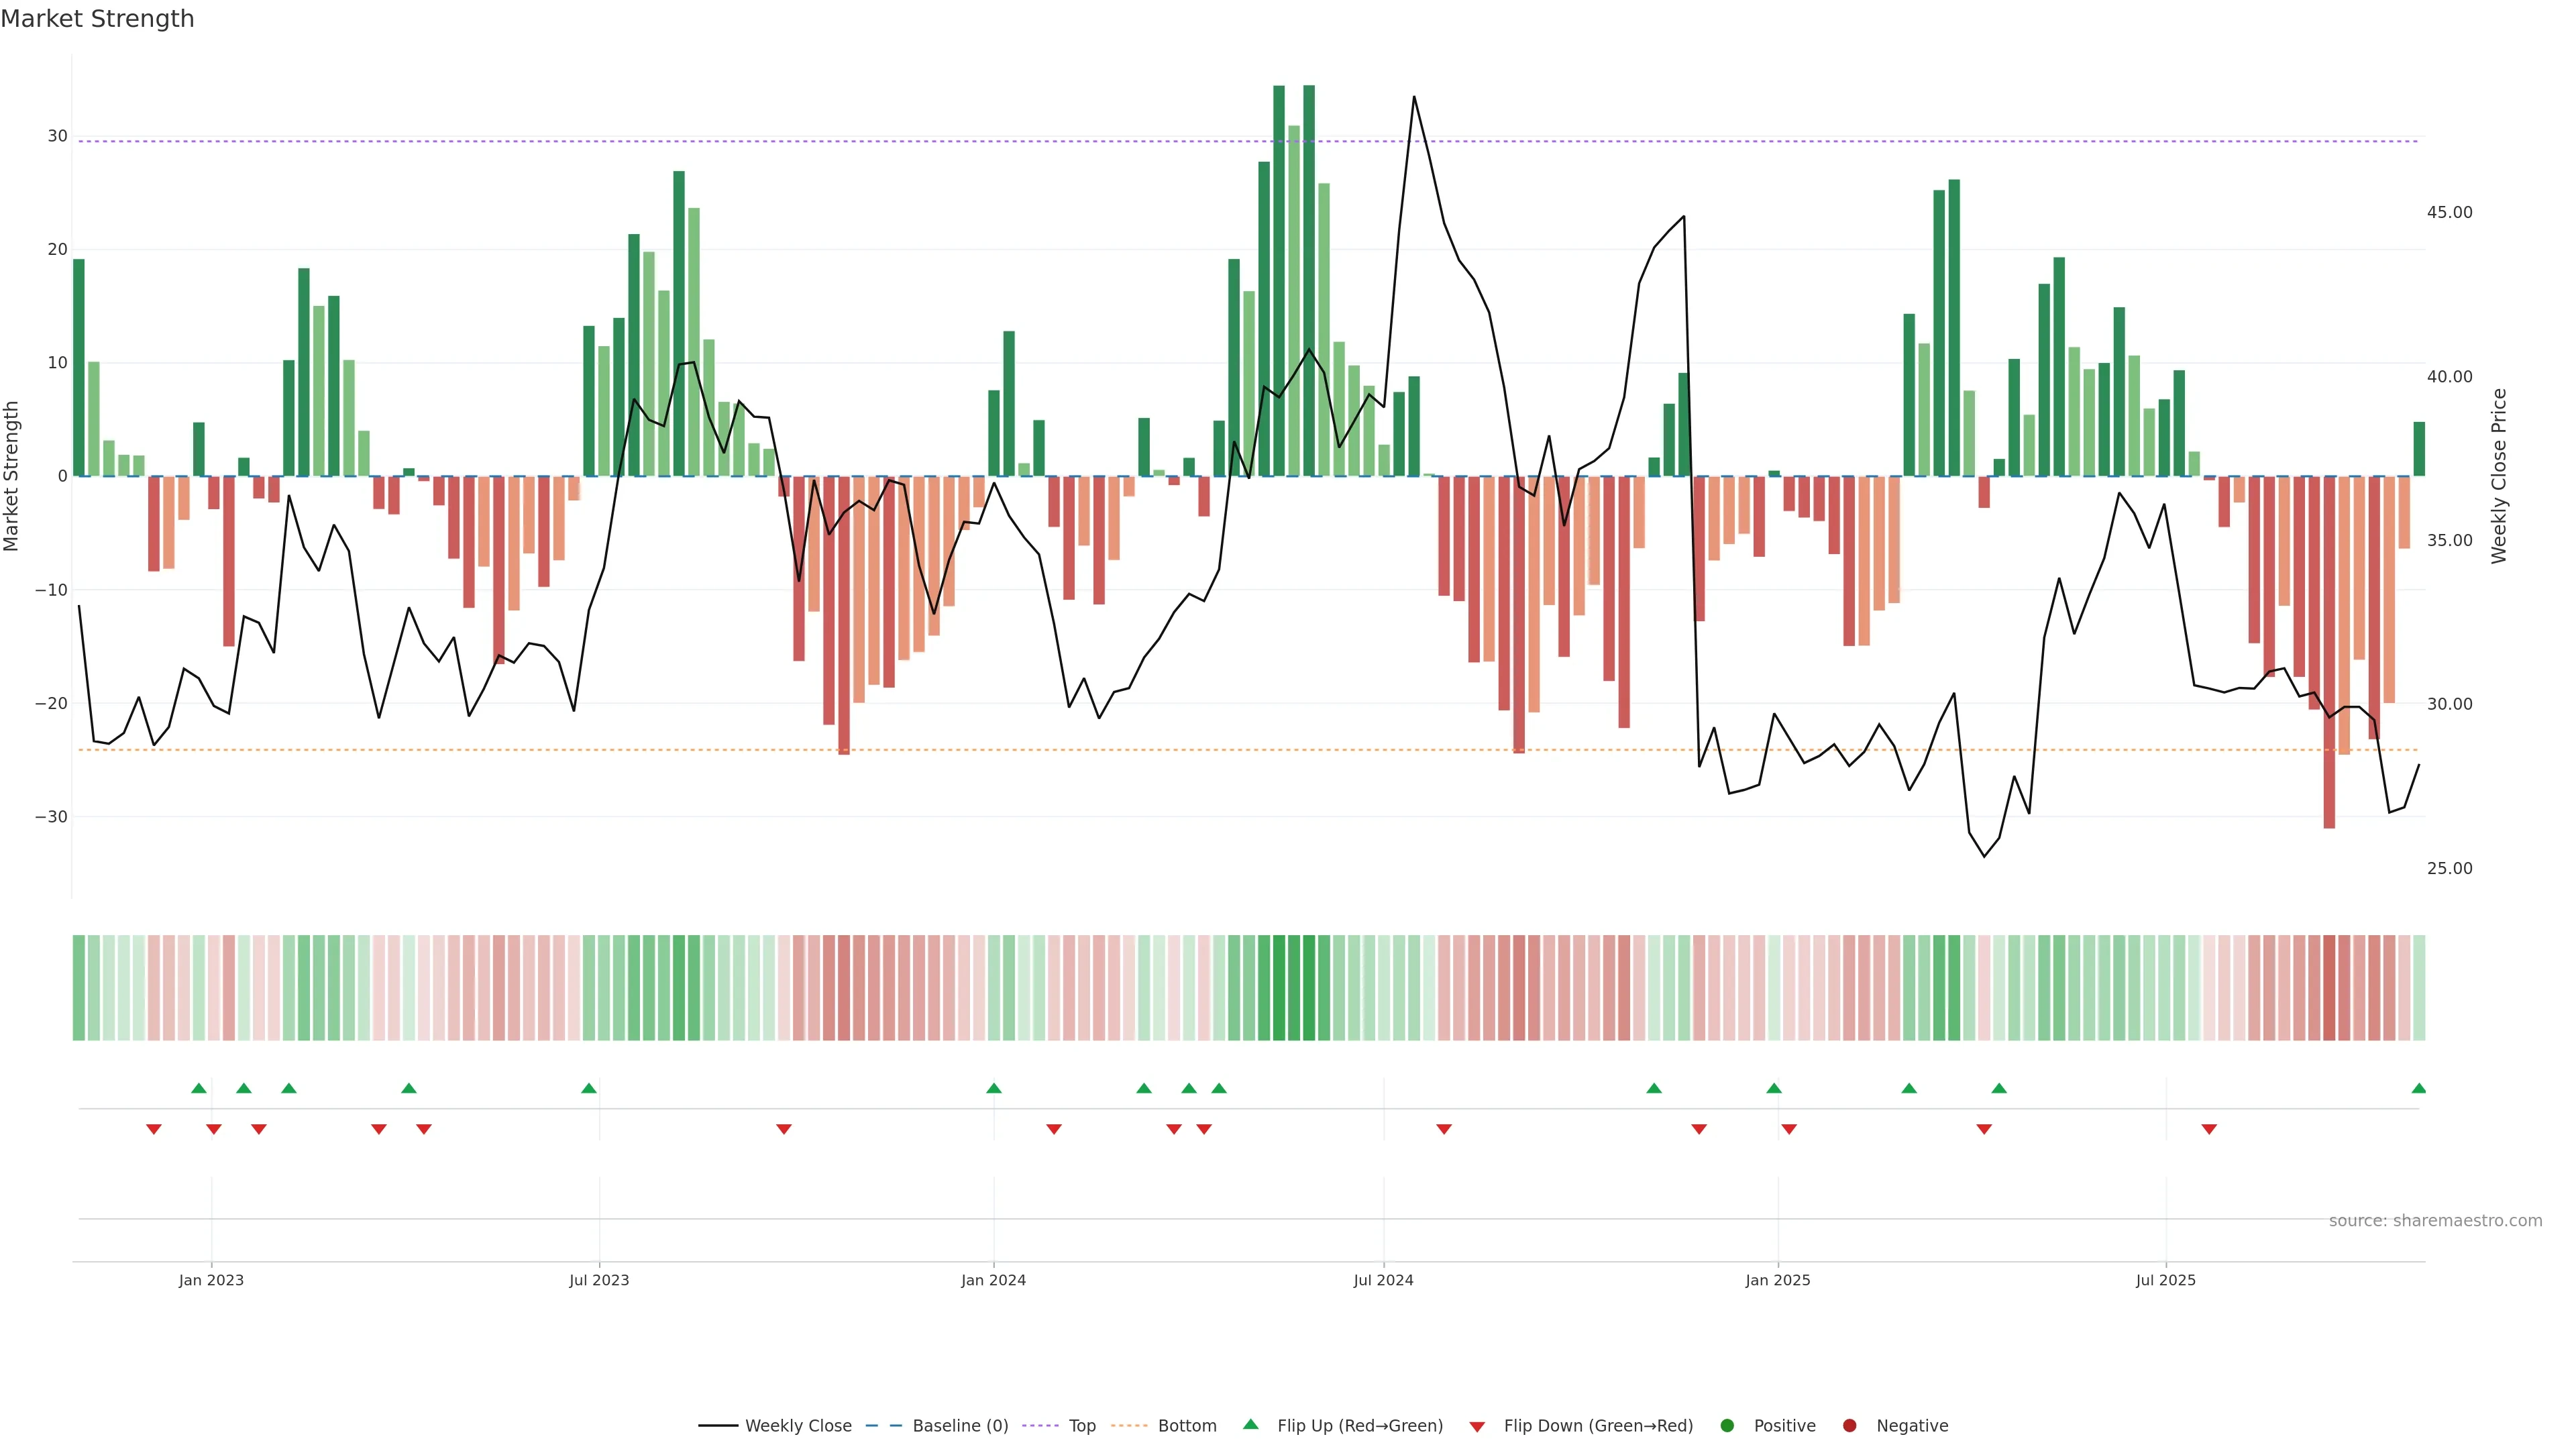Click the darkest green heatmap strip cell
This screenshot has width=2576, height=1449.
[x=1309, y=988]
